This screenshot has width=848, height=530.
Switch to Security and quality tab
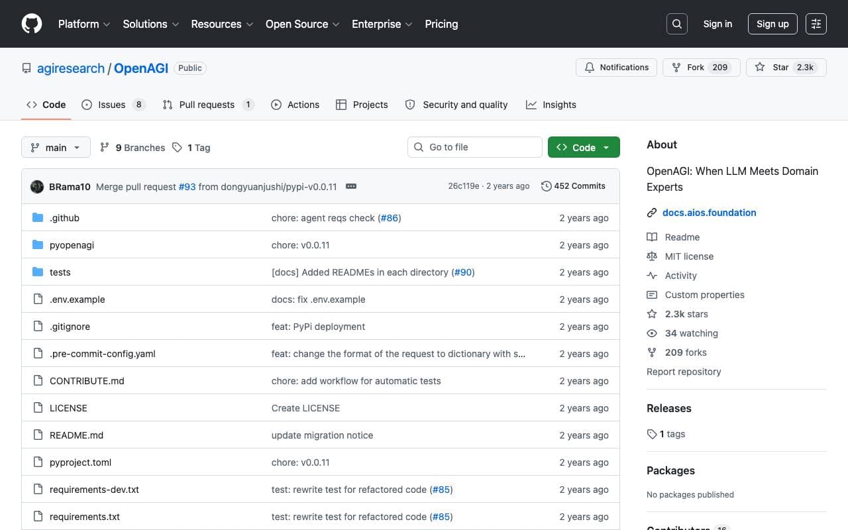point(456,105)
